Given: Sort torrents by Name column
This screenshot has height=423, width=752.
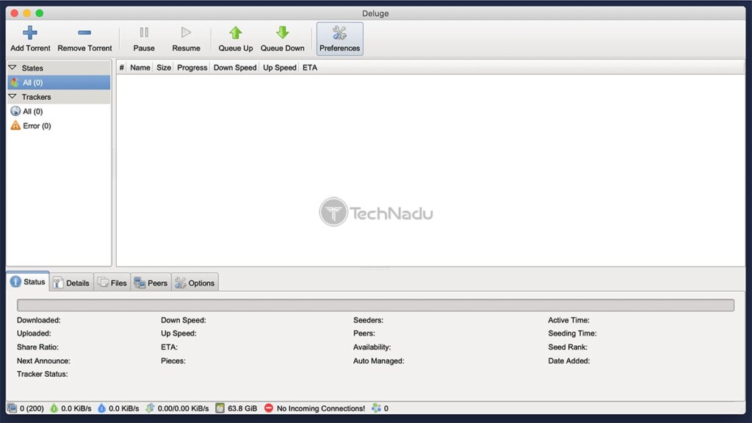Looking at the screenshot, I should (x=140, y=68).
